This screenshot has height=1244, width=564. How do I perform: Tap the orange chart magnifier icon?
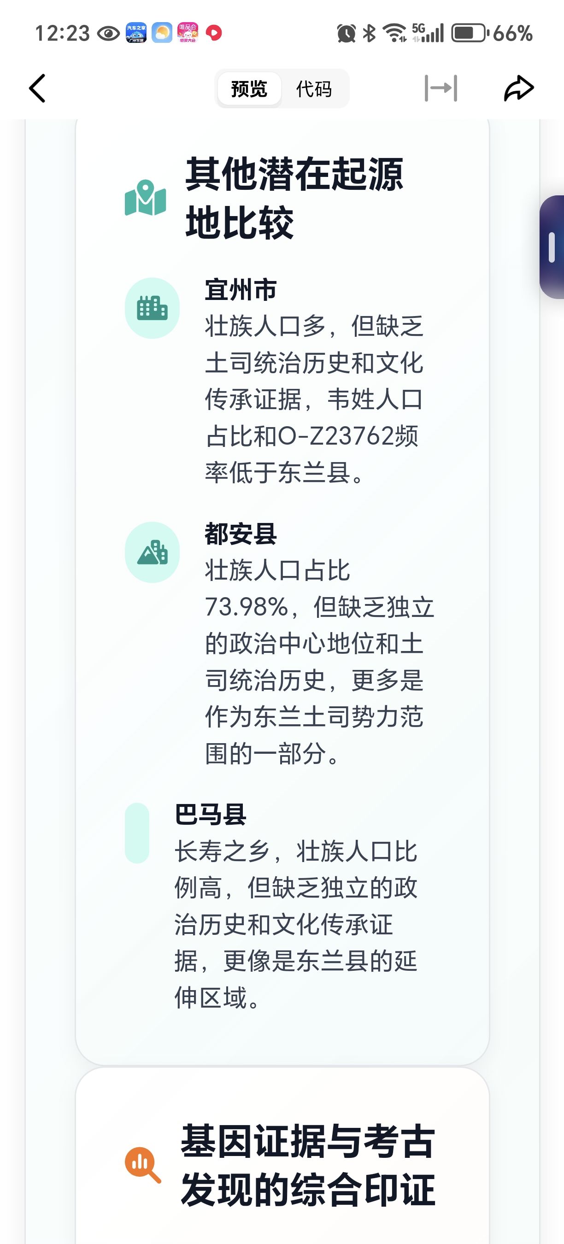coord(142,1165)
